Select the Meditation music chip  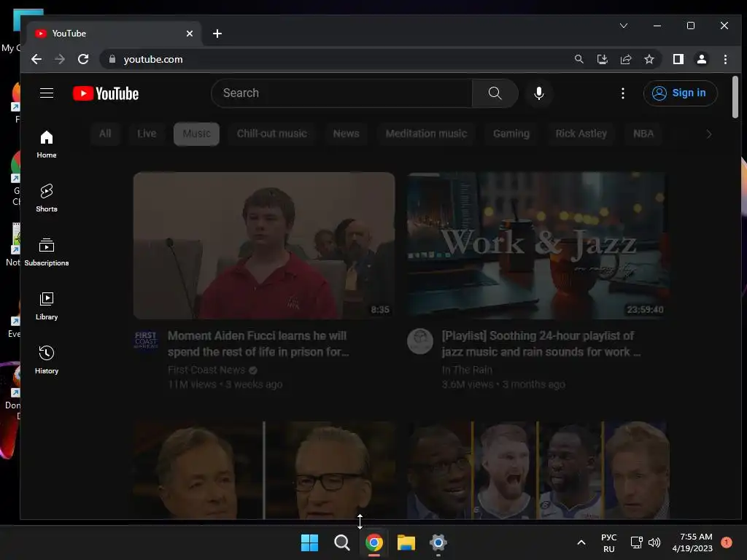pyautogui.click(x=426, y=134)
